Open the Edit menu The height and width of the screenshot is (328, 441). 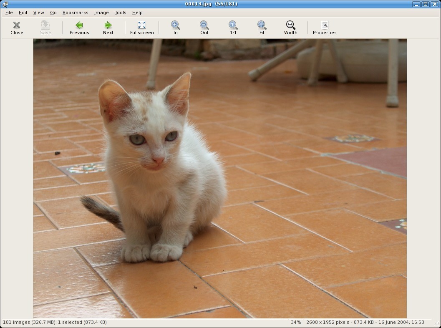[23, 13]
